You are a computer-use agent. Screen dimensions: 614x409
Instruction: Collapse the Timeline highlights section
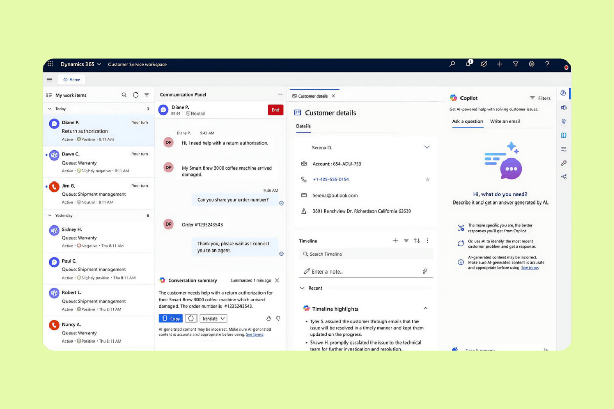[425, 309]
